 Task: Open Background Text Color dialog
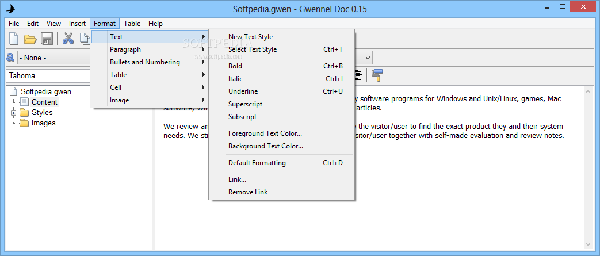(x=282, y=146)
